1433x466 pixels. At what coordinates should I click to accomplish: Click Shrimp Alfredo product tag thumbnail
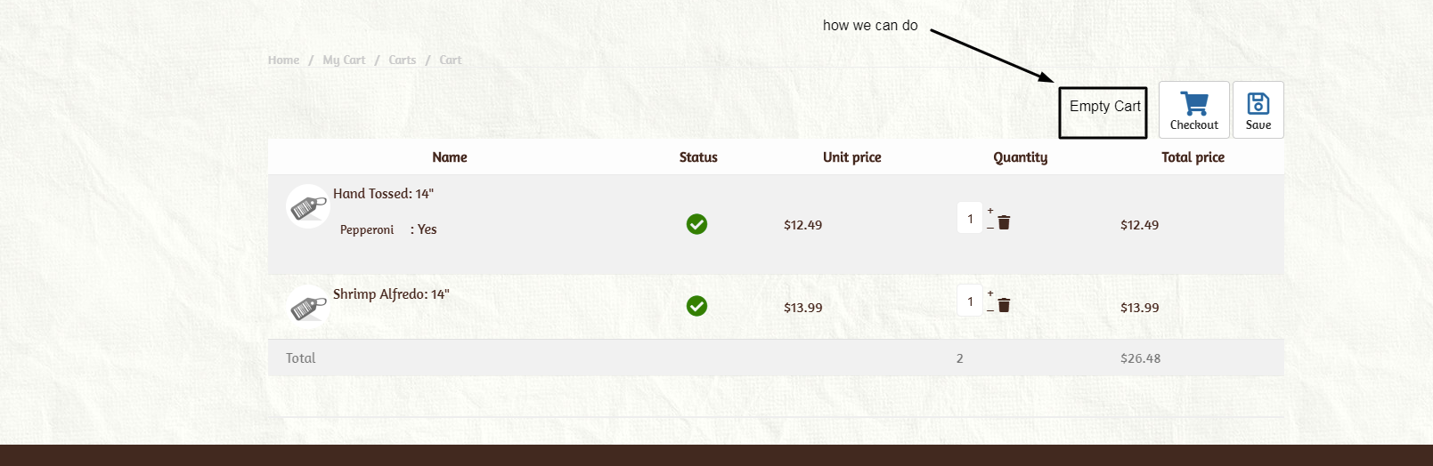click(x=307, y=307)
